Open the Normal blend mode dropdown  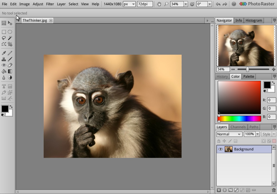point(229,134)
